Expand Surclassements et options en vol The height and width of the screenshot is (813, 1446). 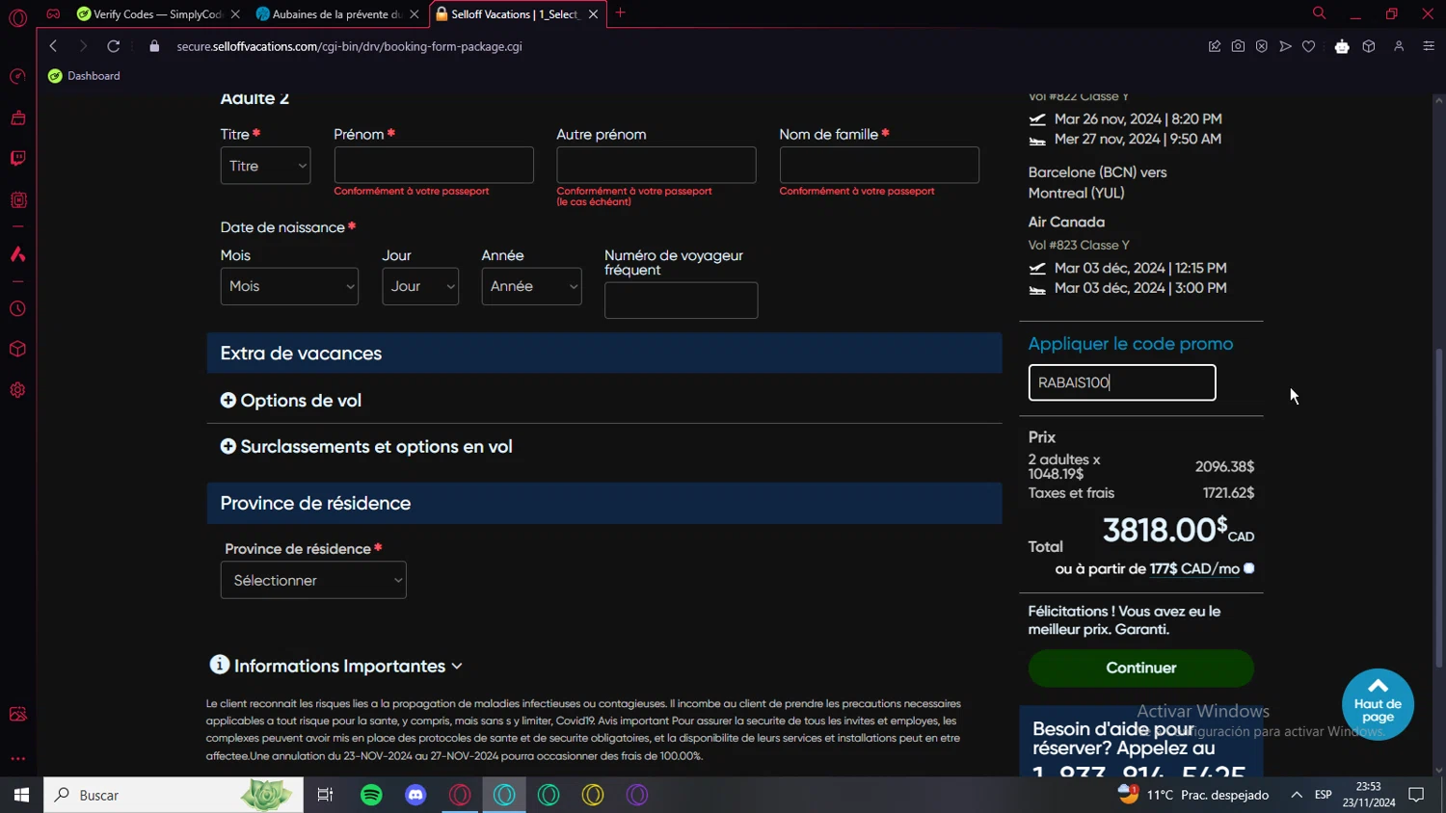click(x=366, y=447)
